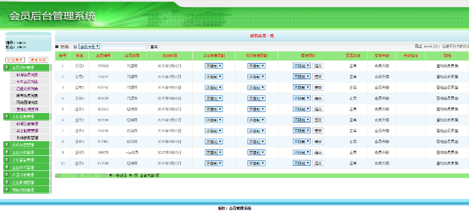This screenshot has width=469, height=211.
Task: Click 提交 in the 业务1 row
Action: [318, 109]
